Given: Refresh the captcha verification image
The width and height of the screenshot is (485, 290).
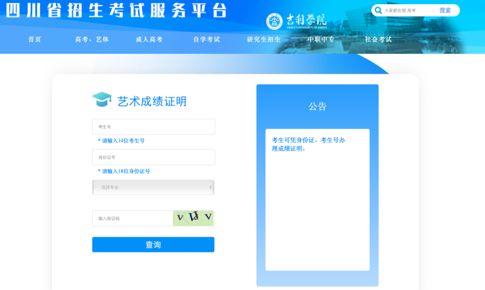Looking at the screenshot, I should [193, 218].
